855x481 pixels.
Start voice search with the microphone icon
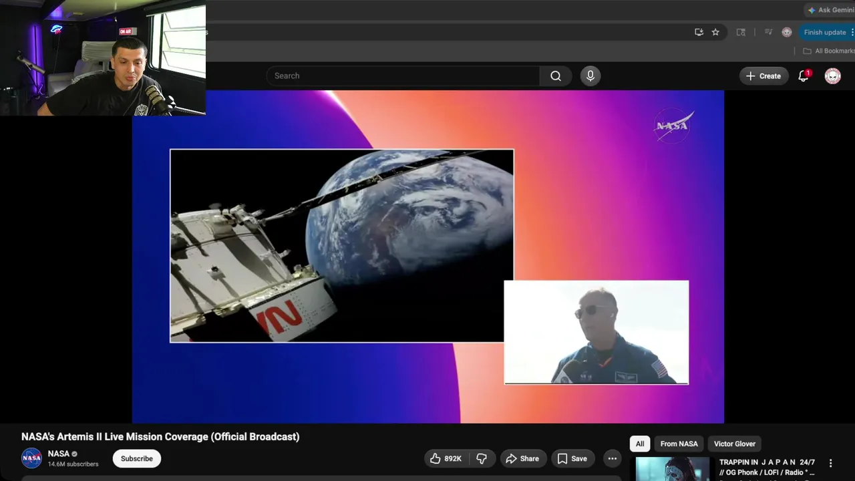[x=590, y=76]
